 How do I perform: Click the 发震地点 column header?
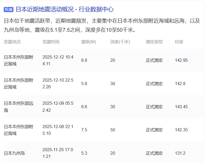(x=12, y=42)
